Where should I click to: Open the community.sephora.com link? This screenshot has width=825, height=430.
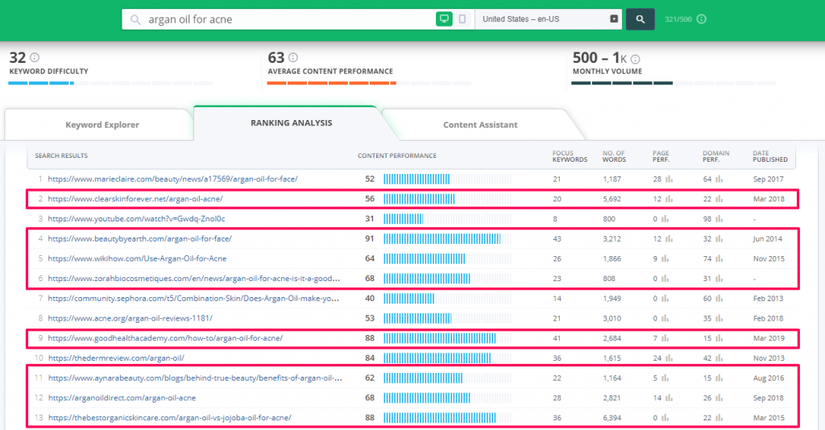pos(193,299)
